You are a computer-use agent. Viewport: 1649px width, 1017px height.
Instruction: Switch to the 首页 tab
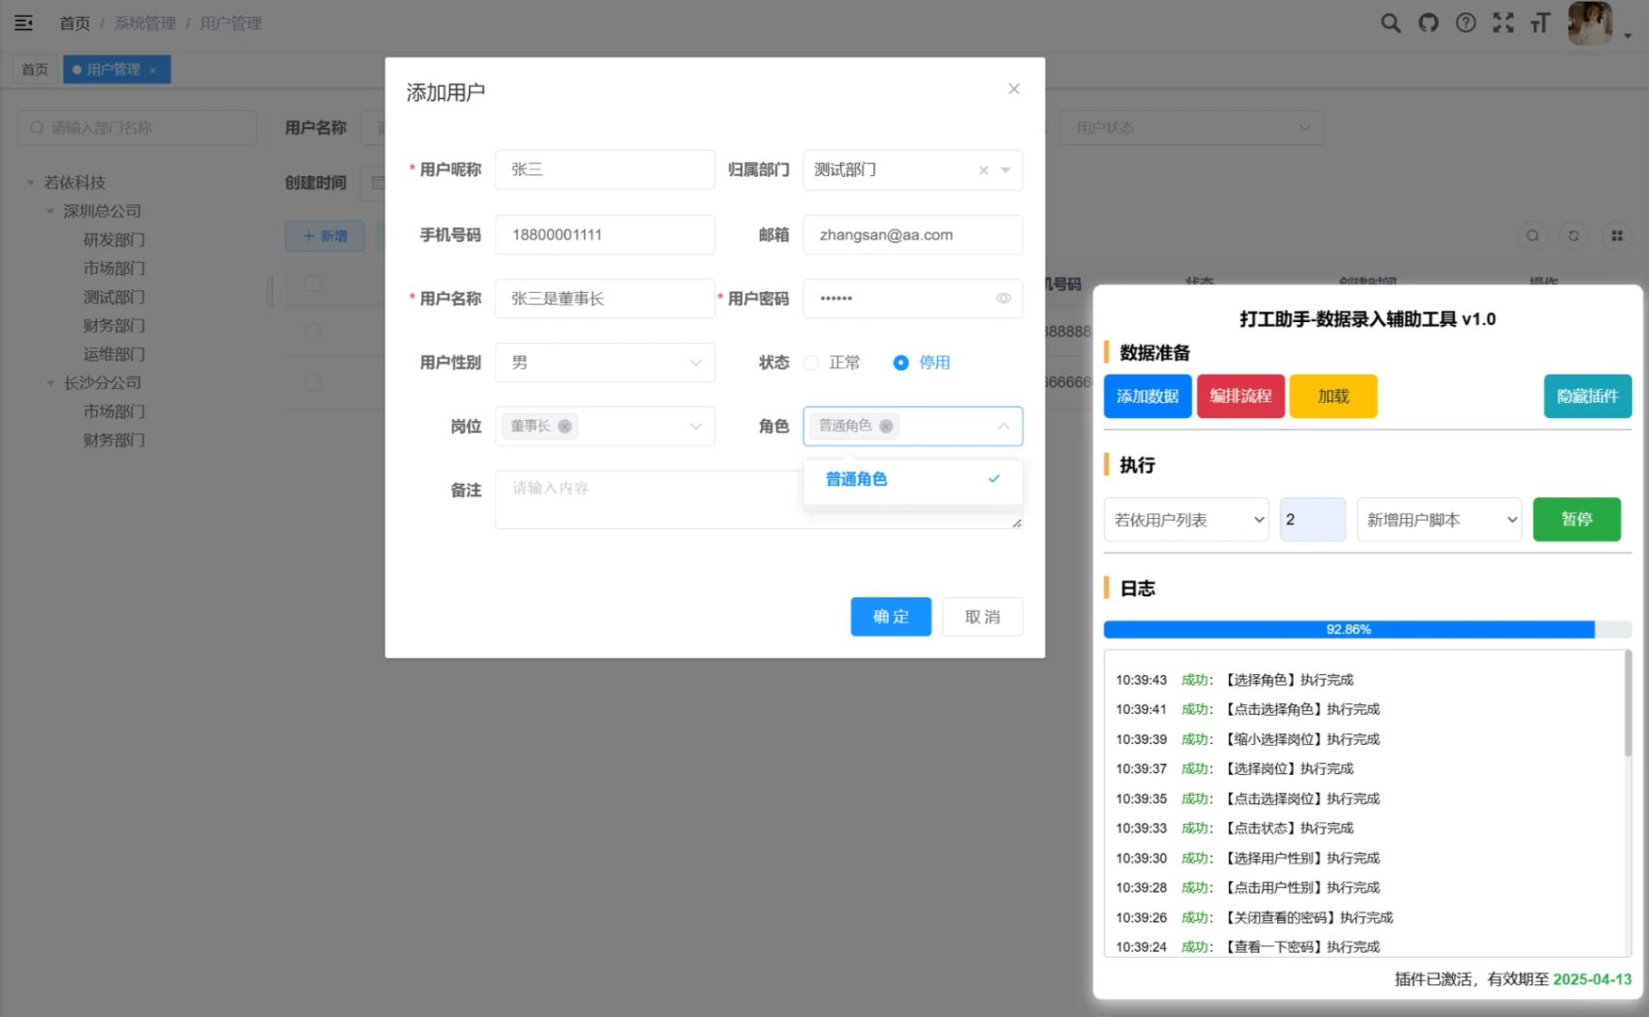tap(34, 68)
